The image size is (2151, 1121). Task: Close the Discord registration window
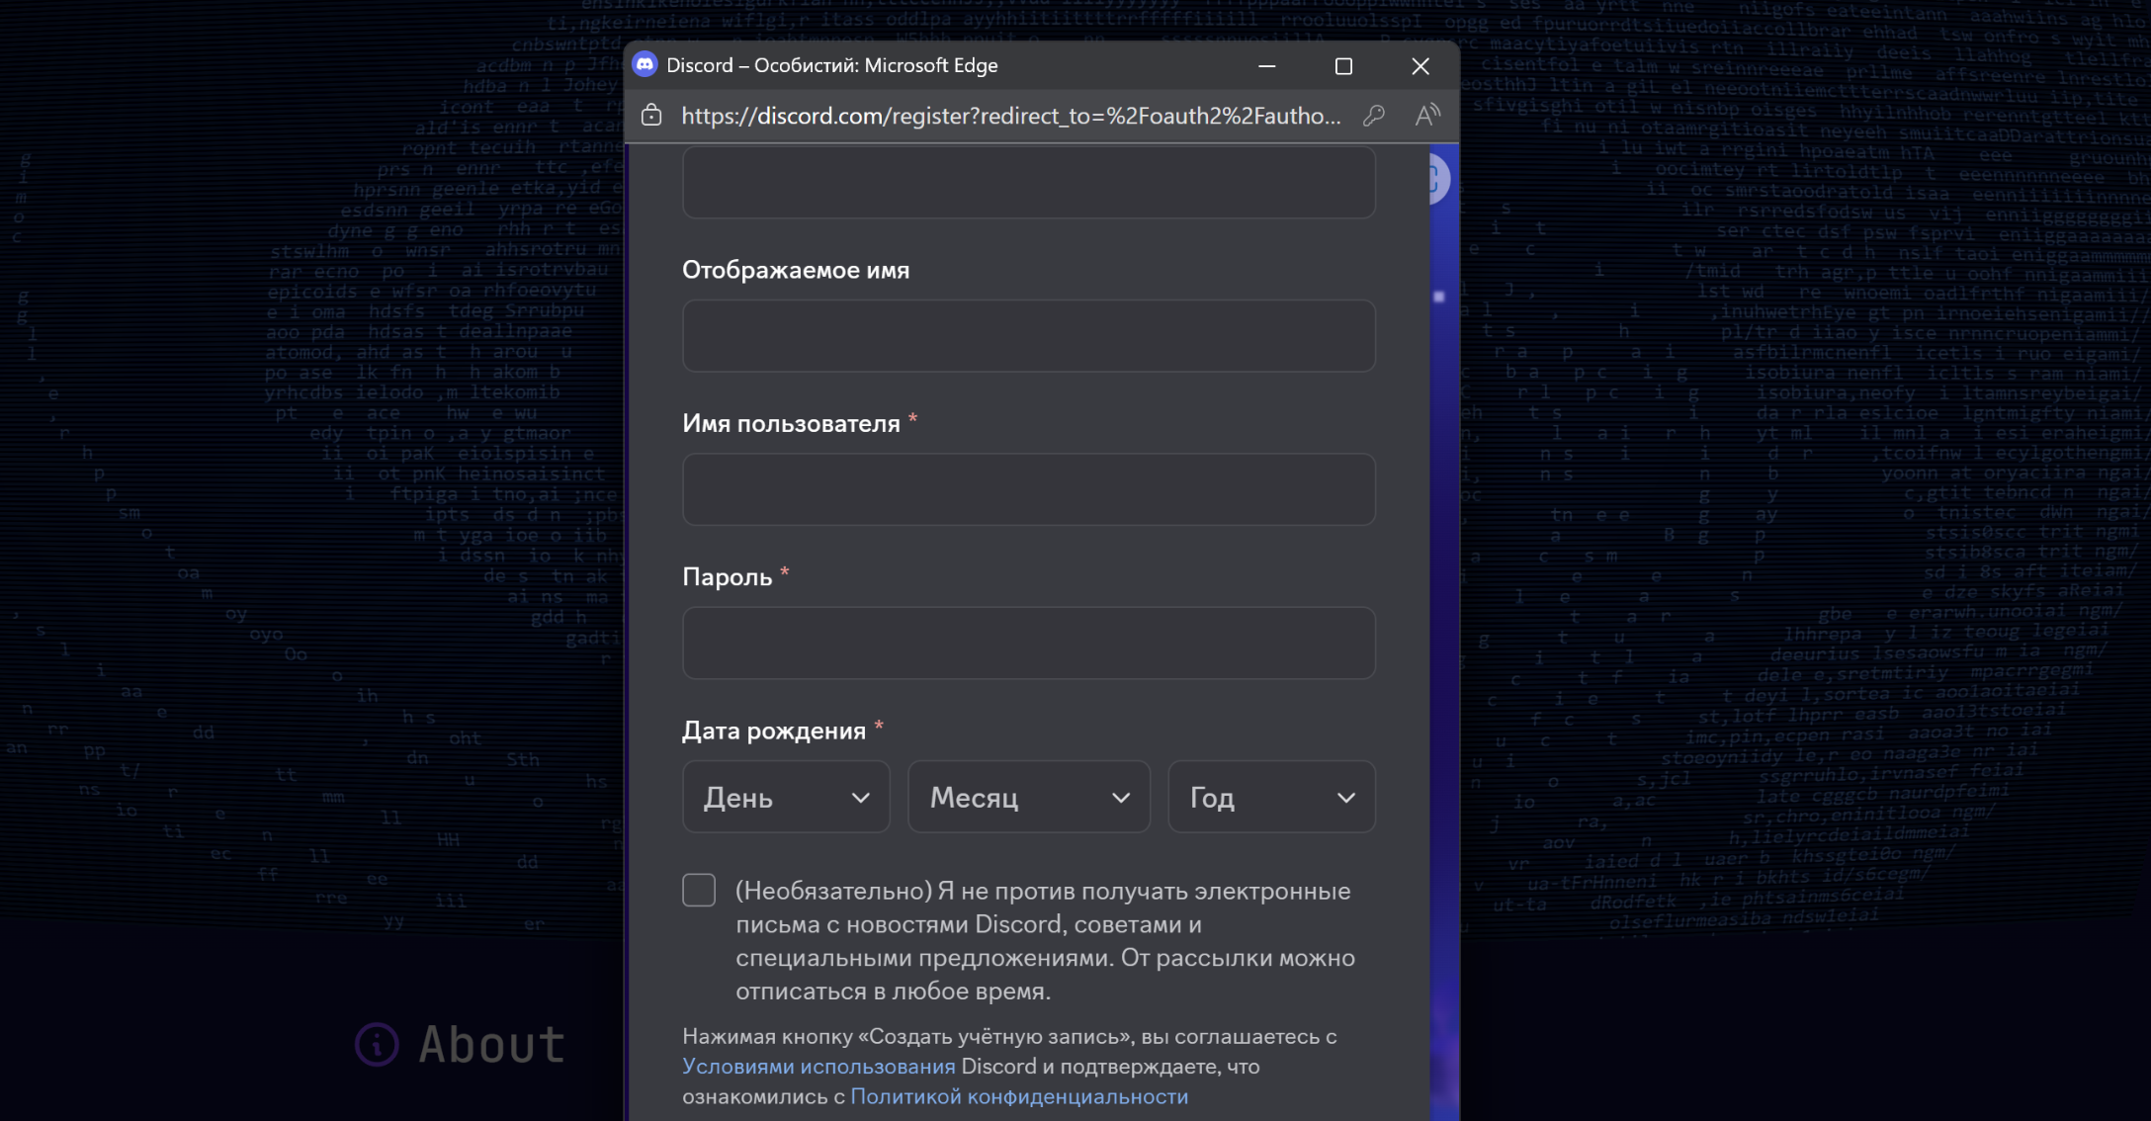(x=1420, y=66)
